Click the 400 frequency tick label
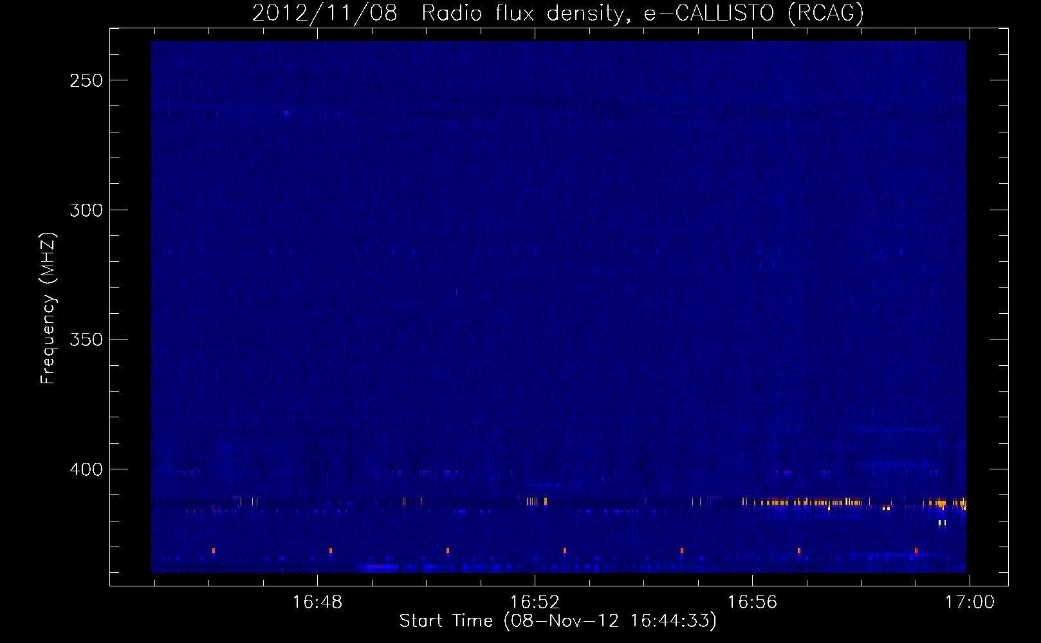 point(86,469)
